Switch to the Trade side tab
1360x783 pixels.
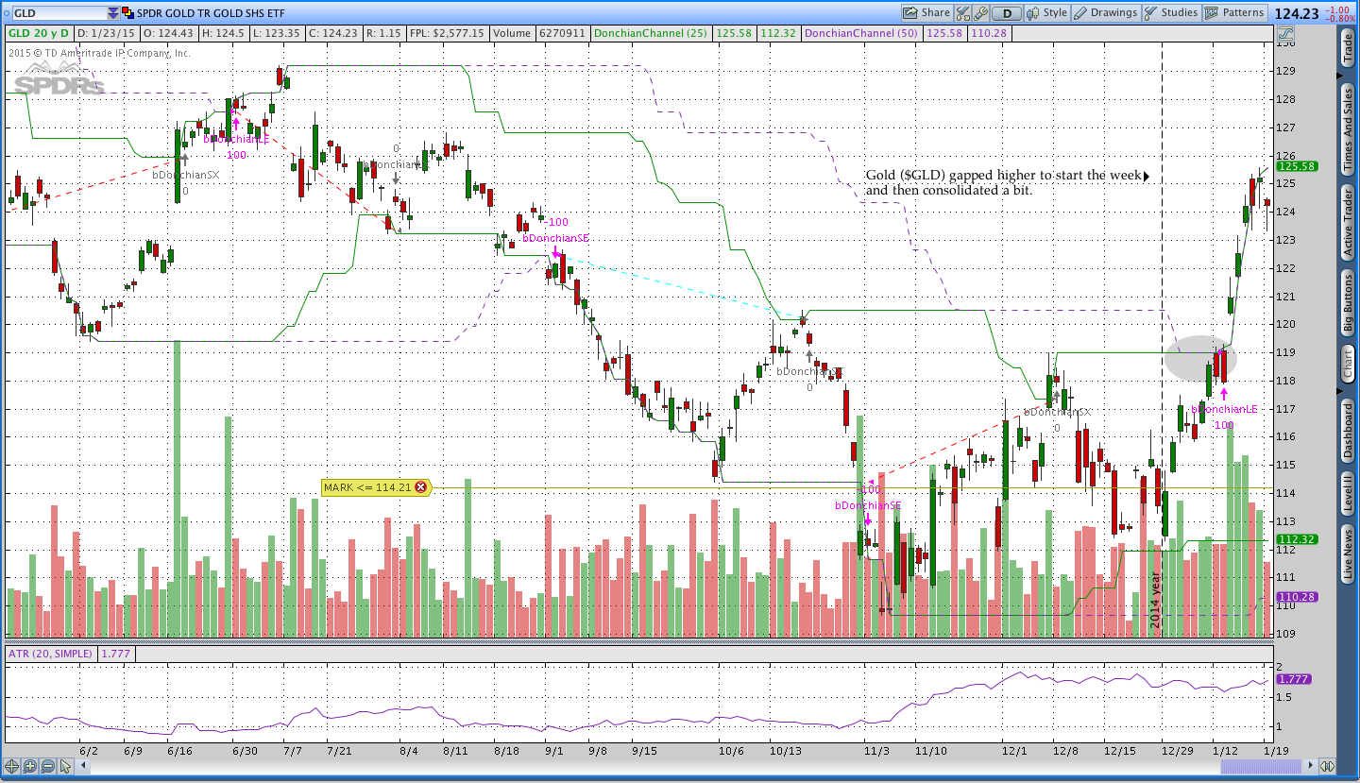coord(1348,48)
